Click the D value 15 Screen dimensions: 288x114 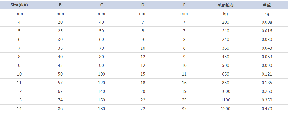point(143,74)
